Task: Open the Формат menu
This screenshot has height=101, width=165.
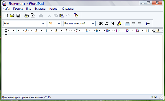Action: 54,9
